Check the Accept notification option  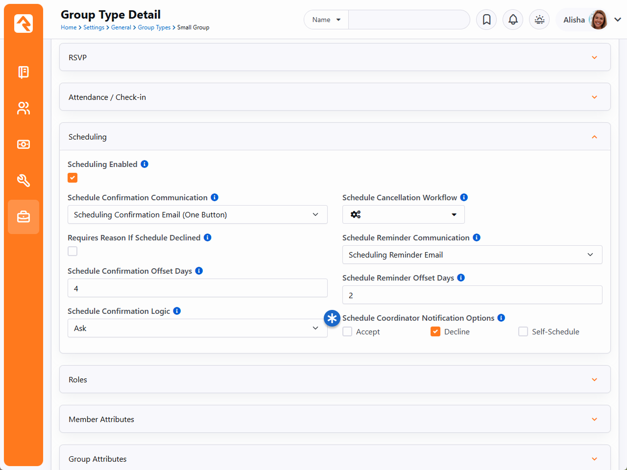pyautogui.click(x=347, y=331)
